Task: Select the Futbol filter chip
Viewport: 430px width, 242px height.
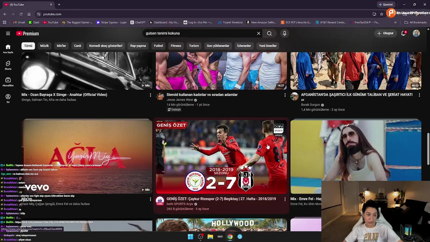Action: tap(158, 46)
